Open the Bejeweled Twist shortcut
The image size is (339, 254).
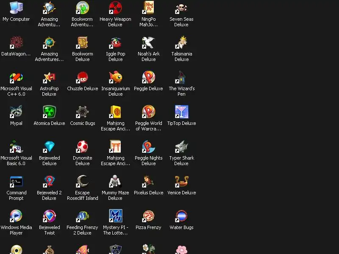click(49, 216)
